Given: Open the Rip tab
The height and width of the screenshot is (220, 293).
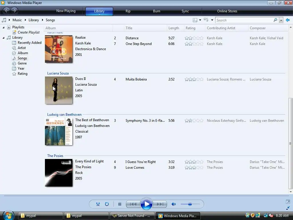Looking at the screenshot, I should pyautogui.click(x=128, y=11).
